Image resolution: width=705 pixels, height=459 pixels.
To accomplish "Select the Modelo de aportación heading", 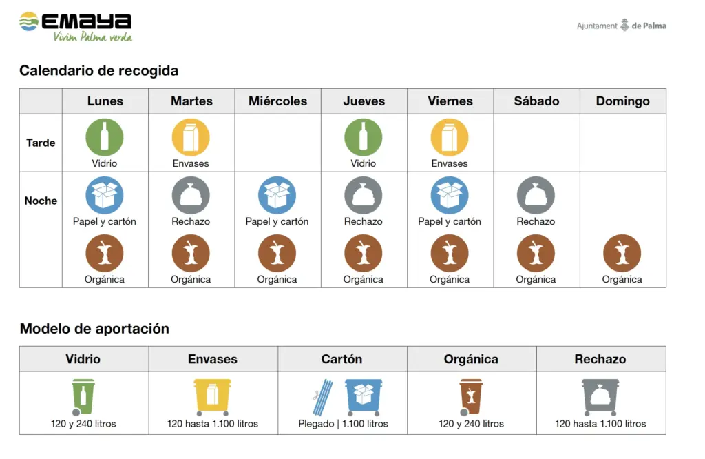I will pos(94,328).
